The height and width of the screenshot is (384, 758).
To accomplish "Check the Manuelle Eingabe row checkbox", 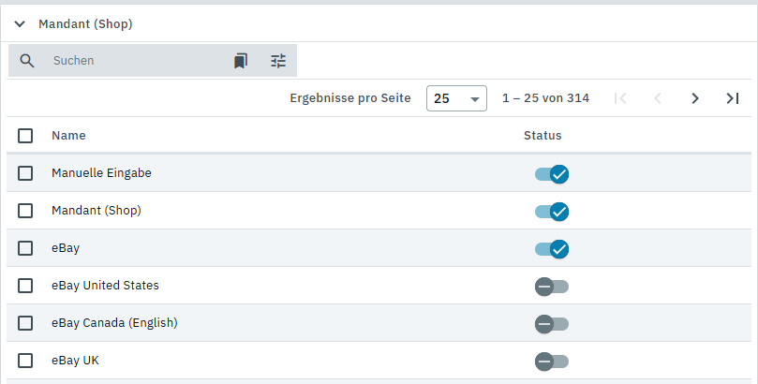I will coord(25,173).
